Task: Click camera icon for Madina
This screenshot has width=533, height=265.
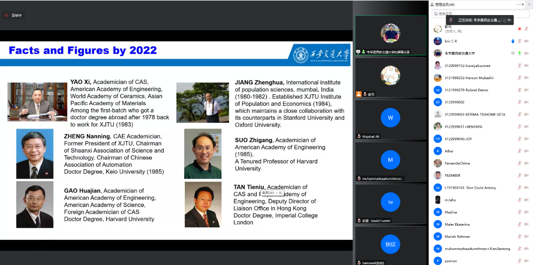Action: point(526,212)
